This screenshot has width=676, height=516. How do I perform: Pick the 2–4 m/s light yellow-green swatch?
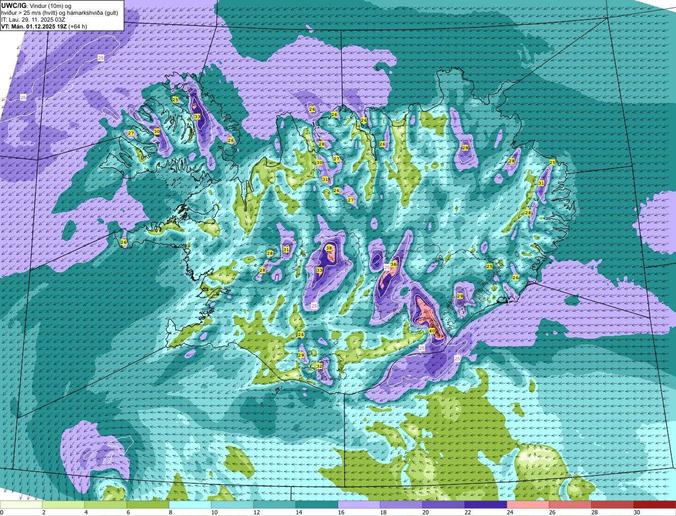[63, 505]
